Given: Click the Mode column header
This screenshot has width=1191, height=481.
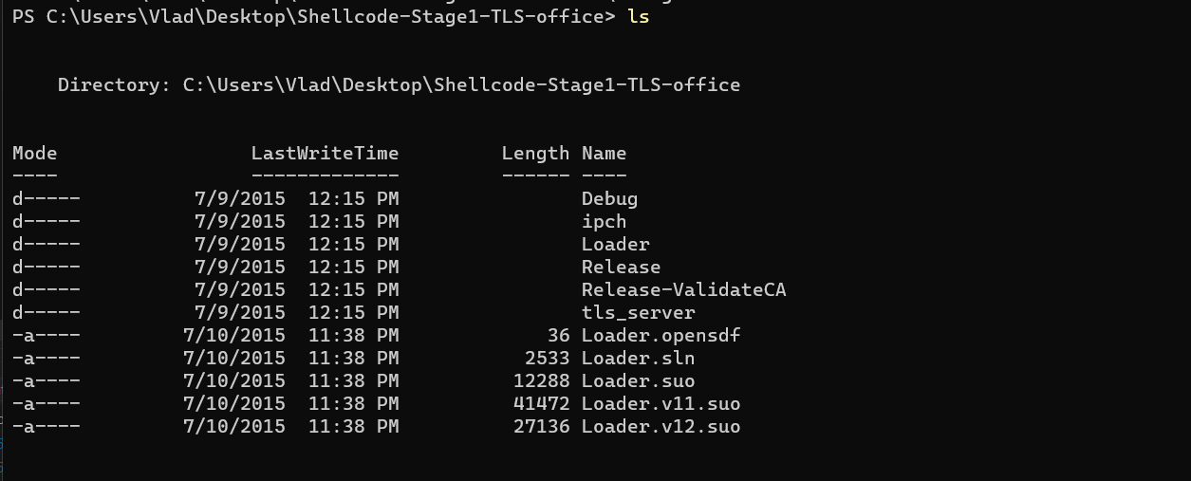Looking at the screenshot, I should tap(35, 154).
